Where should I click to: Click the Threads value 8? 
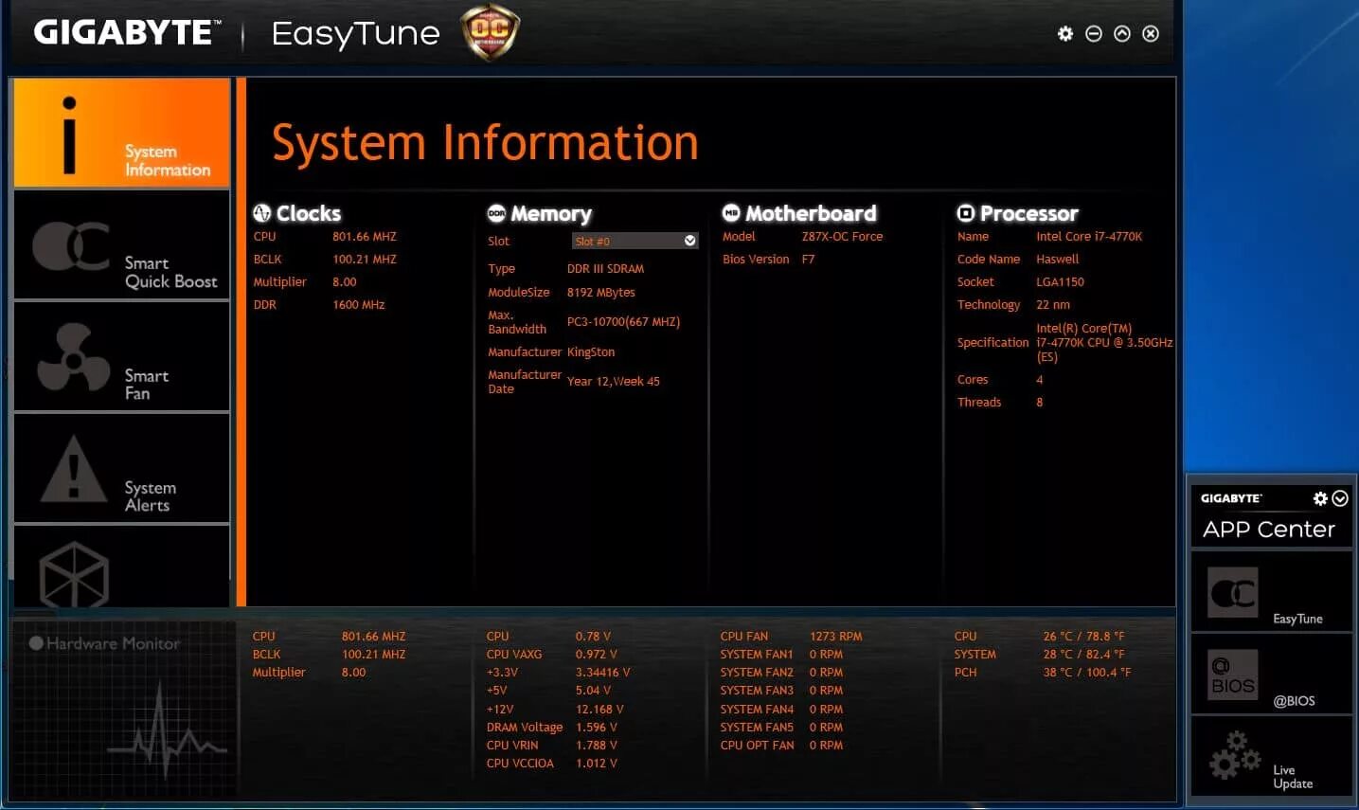tap(1040, 403)
